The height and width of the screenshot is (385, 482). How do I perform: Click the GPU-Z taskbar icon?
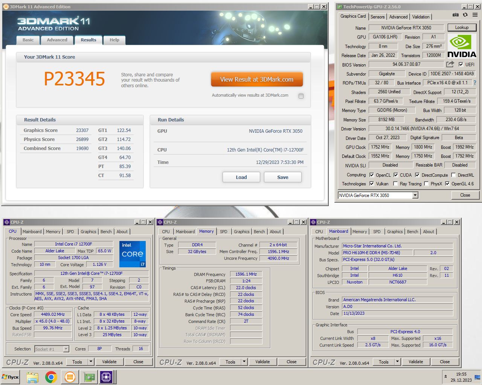point(89,377)
